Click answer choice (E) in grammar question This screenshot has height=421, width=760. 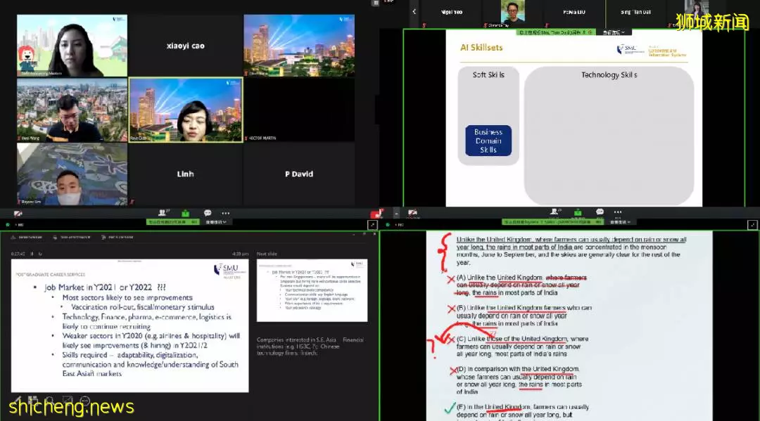point(522,411)
